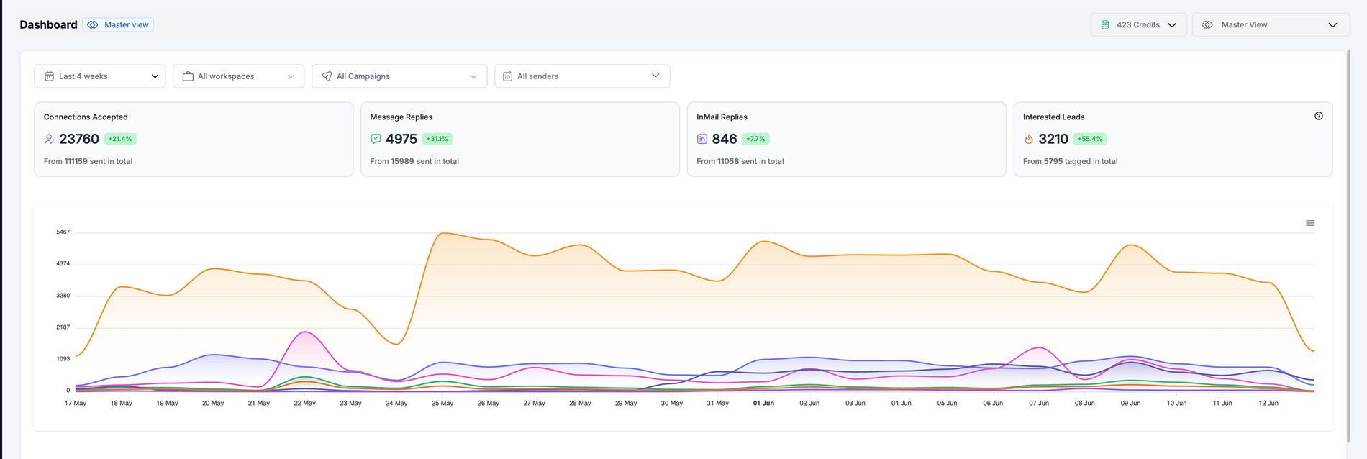This screenshot has height=459, width=1367.
Task: Click chevron arrow in Last 4 weeks filter
Action: point(155,76)
